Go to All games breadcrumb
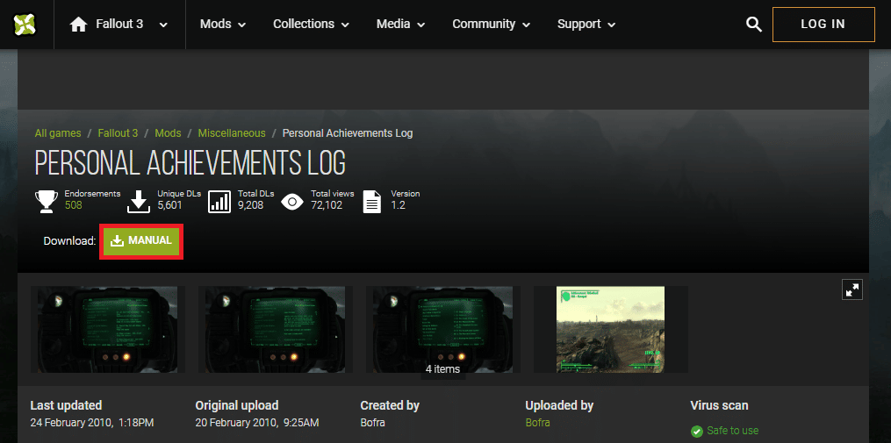The image size is (891, 443). pyautogui.click(x=57, y=133)
